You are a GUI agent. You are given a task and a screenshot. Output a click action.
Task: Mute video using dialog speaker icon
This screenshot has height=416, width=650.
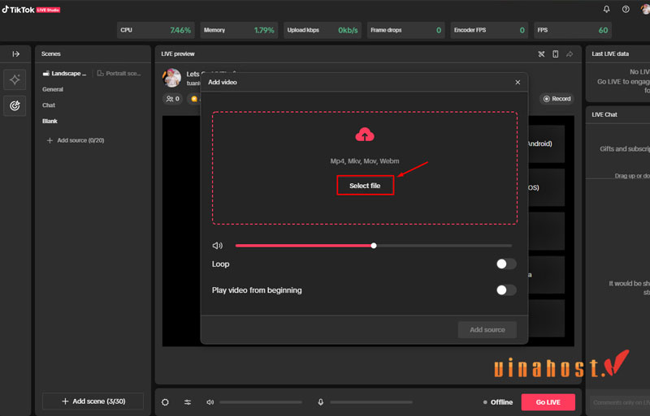click(x=217, y=246)
